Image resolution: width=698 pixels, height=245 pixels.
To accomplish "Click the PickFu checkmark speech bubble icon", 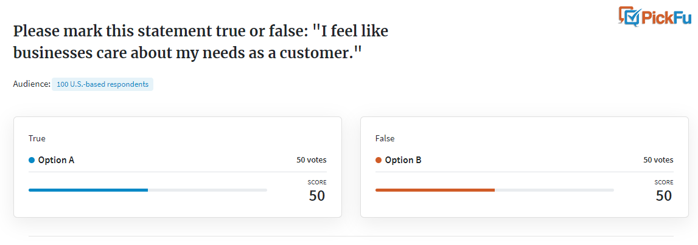I will 629,16.
